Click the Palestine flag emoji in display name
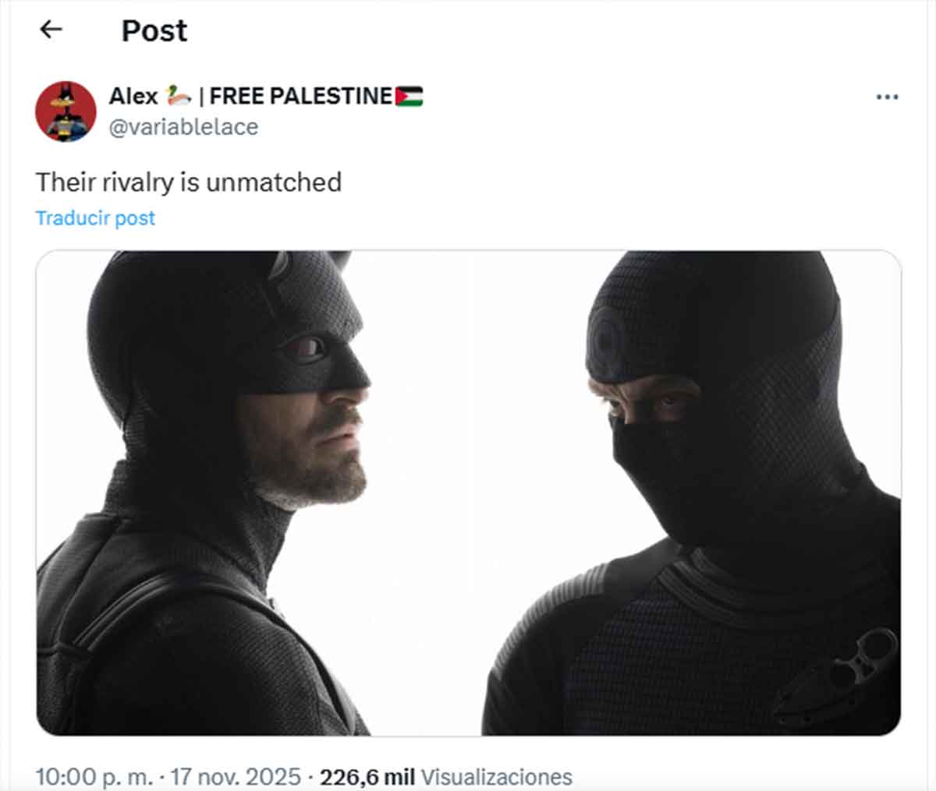936x791 pixels. point(409,97)
